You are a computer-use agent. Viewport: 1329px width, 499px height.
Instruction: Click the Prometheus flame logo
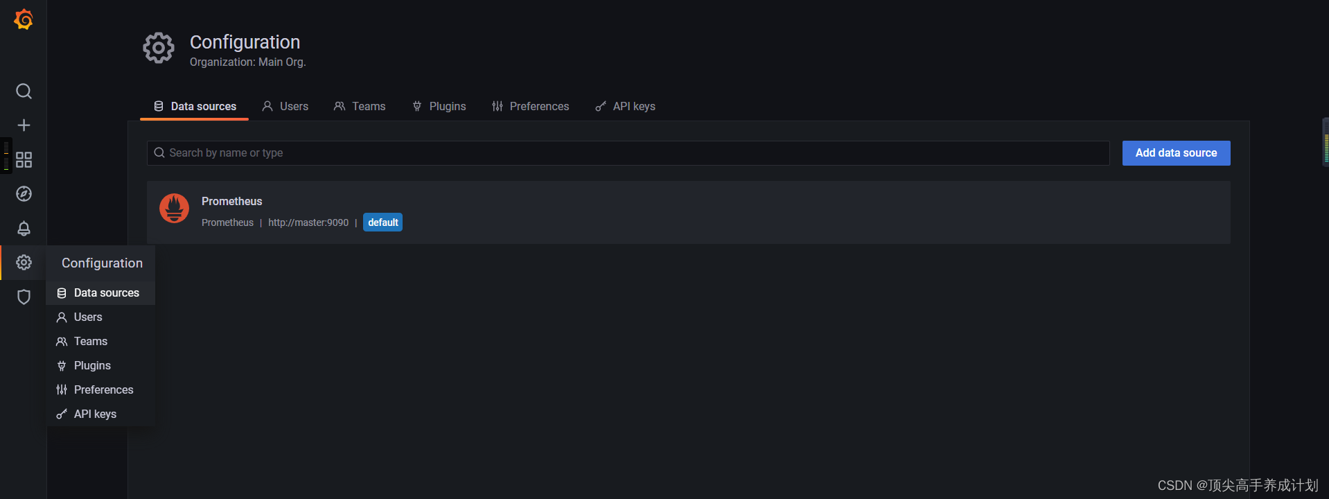[x=175, y=208]
